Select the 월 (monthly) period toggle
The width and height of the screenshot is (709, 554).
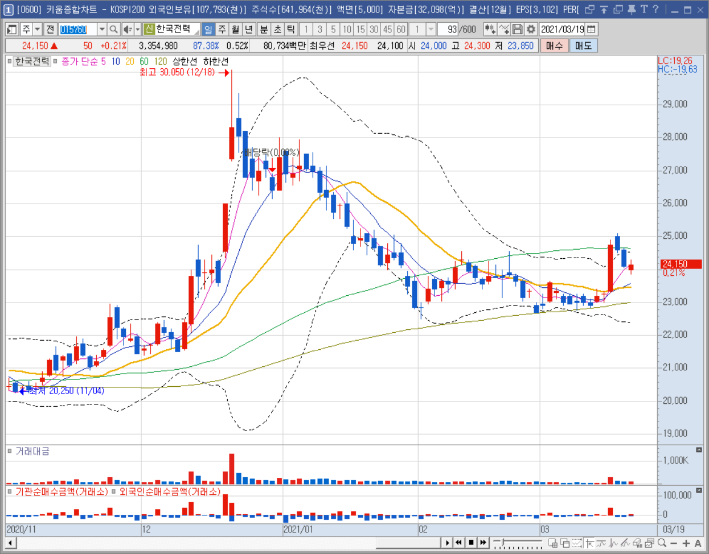click(x=235, y=29)
